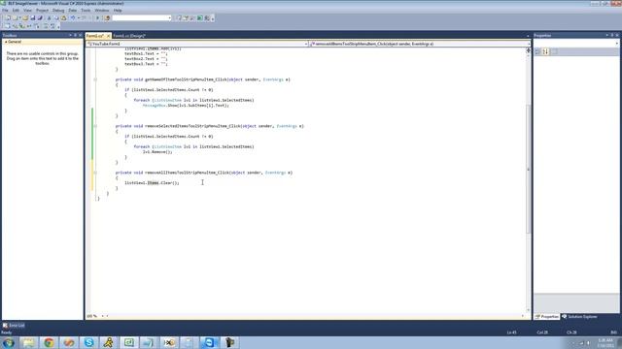Click the Open File folder icon
The image size is (622, 349).
[25, 17]
